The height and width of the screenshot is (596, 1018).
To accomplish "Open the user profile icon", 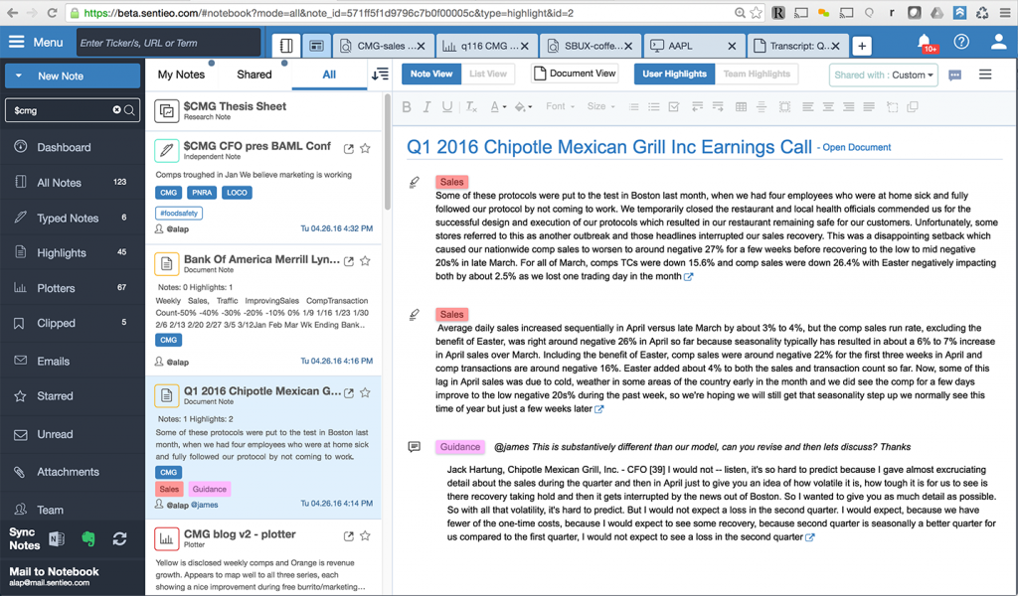I will pyautogui.click(x=998, y=42).
